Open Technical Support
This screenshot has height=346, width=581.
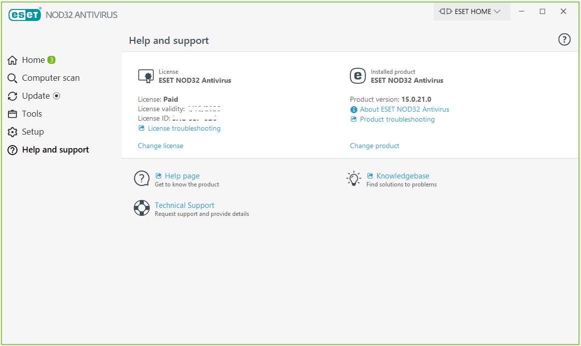184,205
